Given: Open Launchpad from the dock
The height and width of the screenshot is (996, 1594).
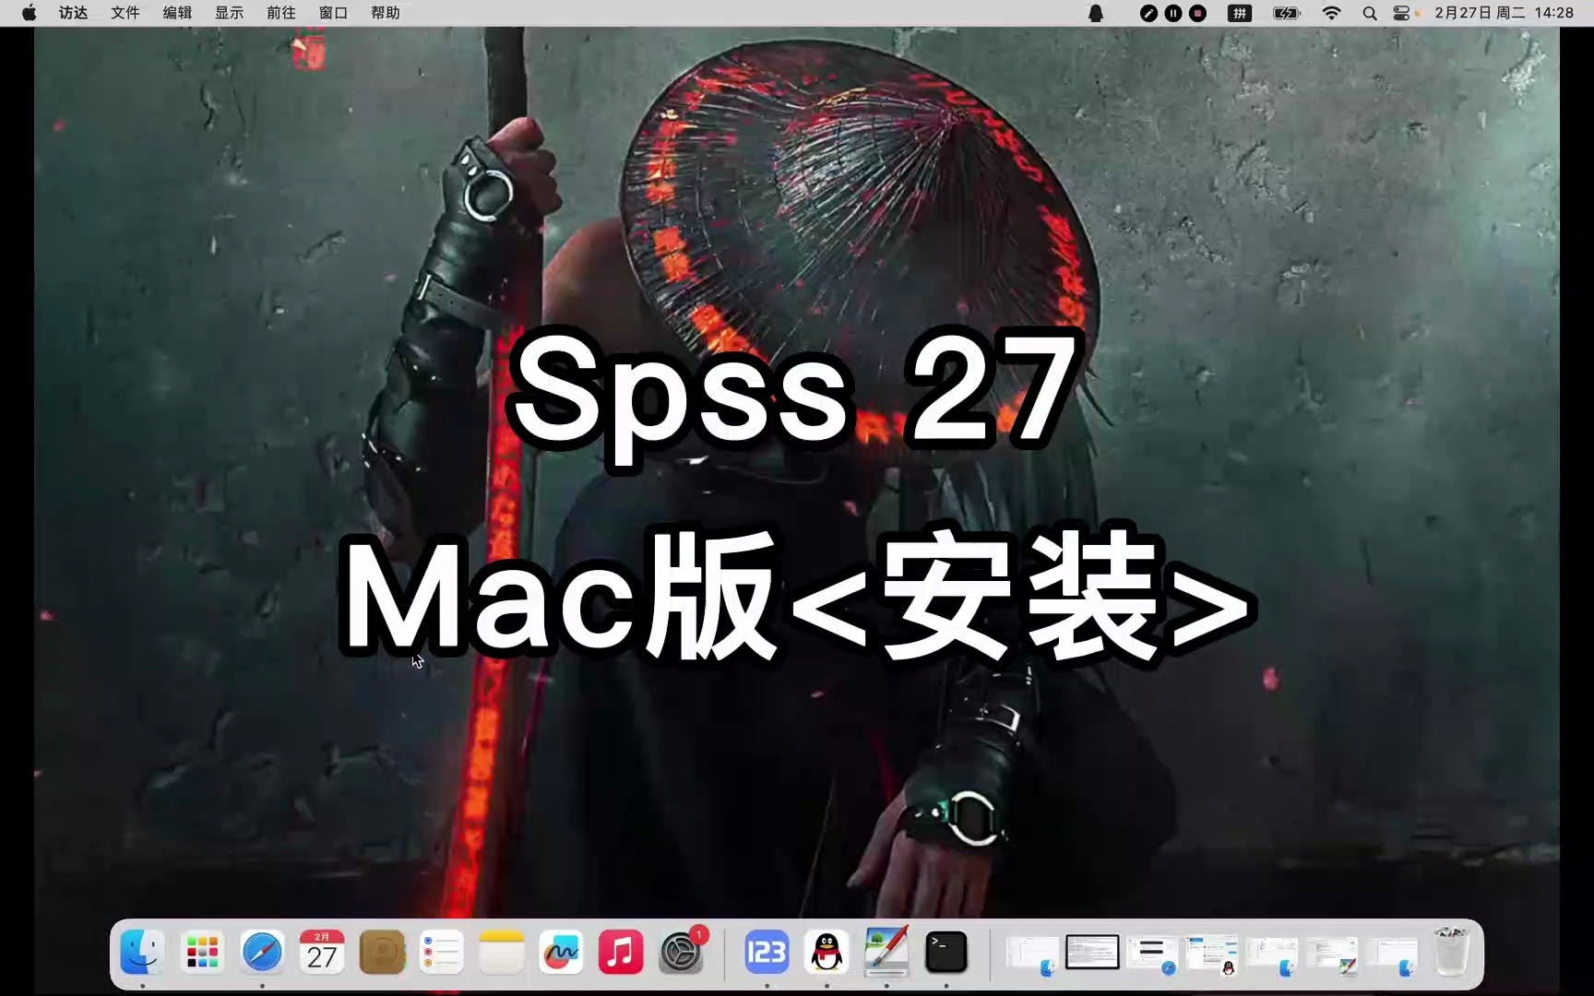Looking at the screenshot, I should click(x=202, y=952).
